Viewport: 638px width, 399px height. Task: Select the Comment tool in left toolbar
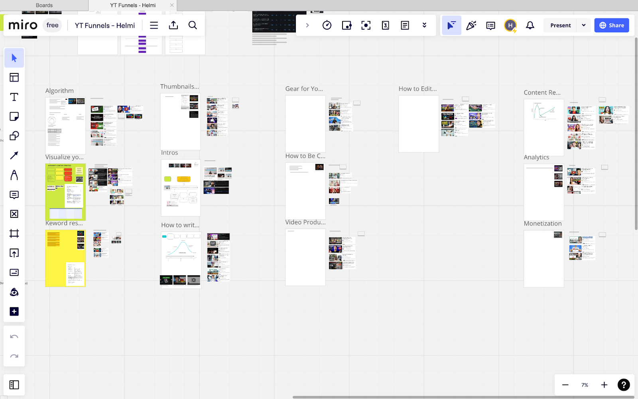(14, 195)
